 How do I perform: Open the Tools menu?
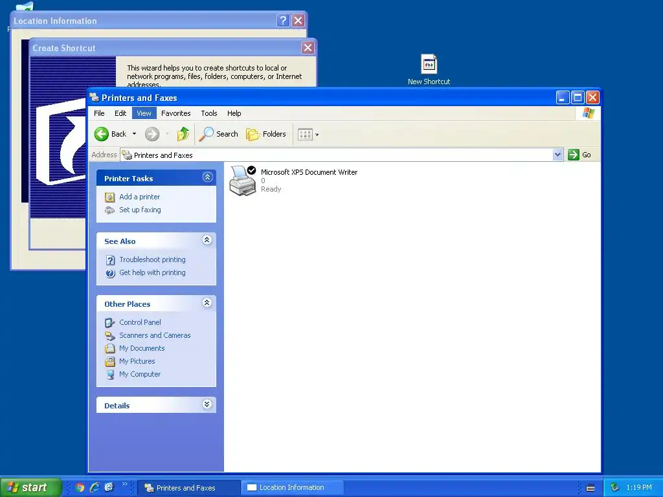(x=209, y=113)
